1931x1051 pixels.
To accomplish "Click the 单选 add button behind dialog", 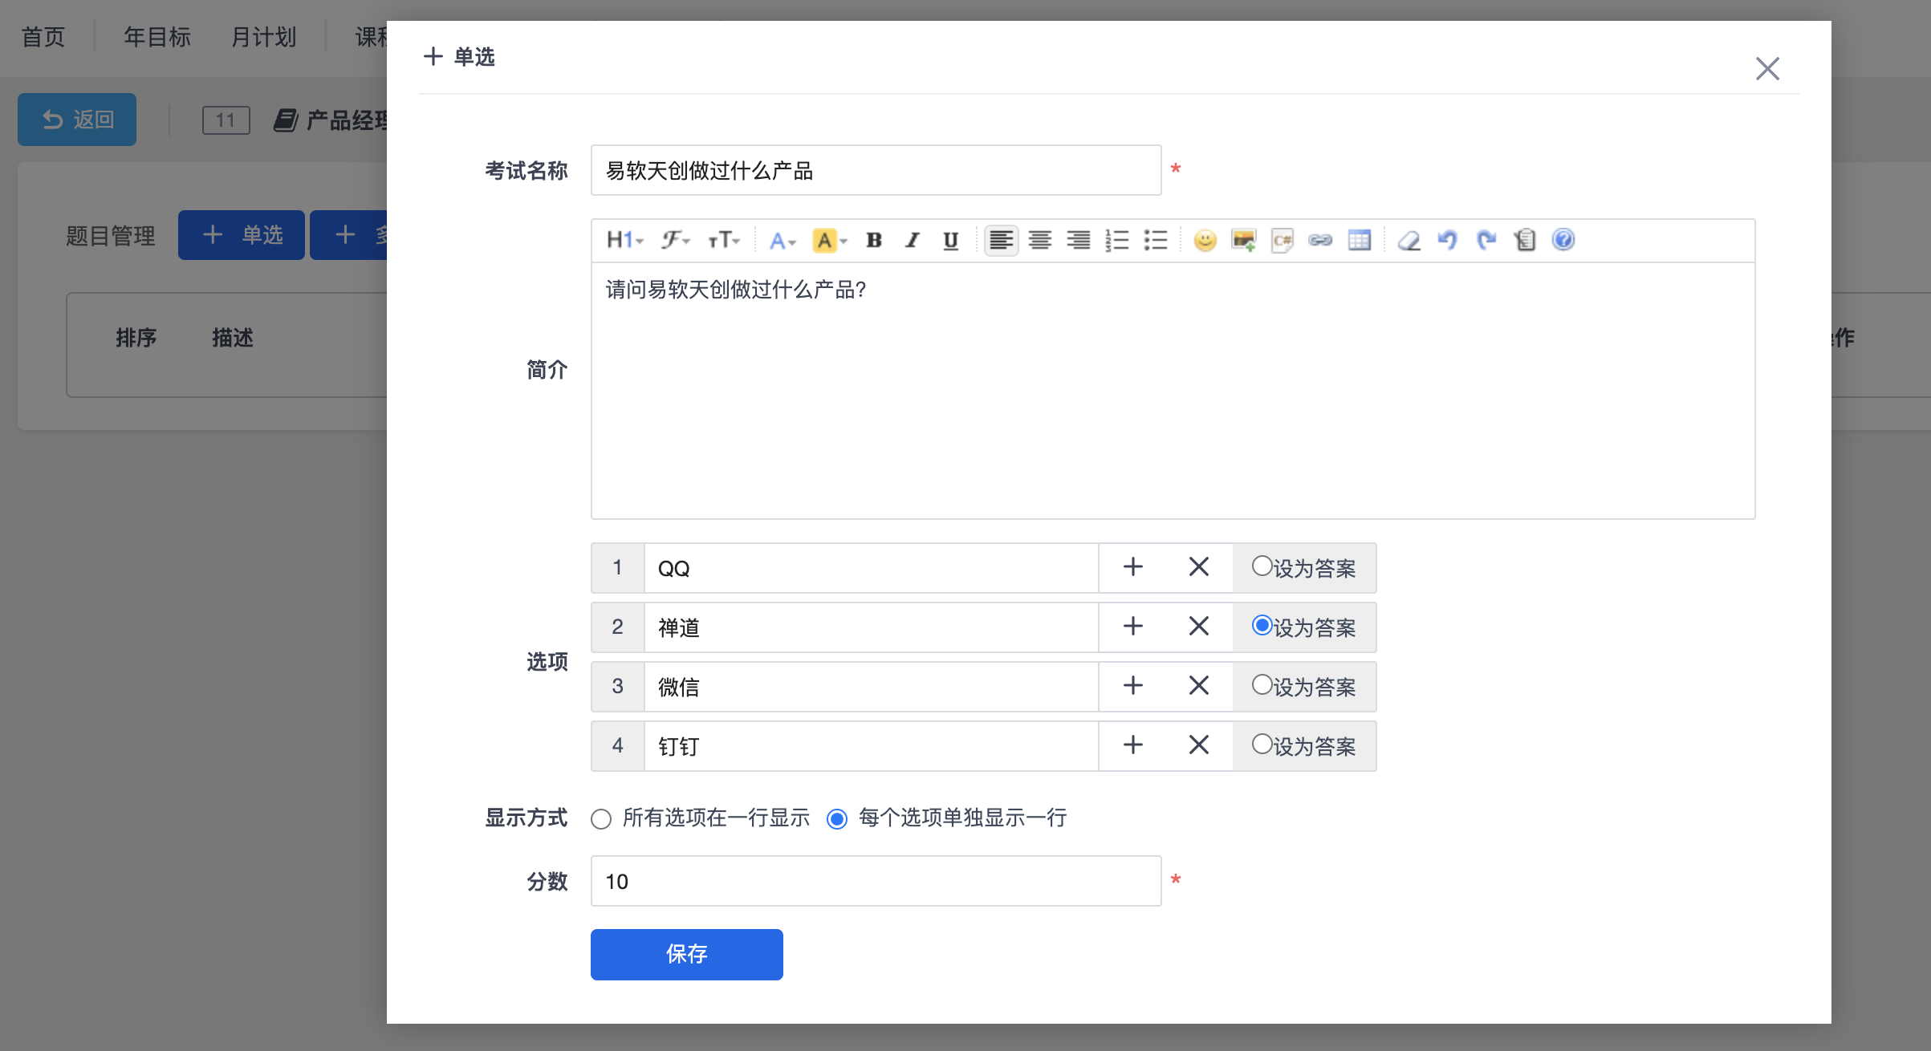I will pyautogui.click(x=242, y=235).
